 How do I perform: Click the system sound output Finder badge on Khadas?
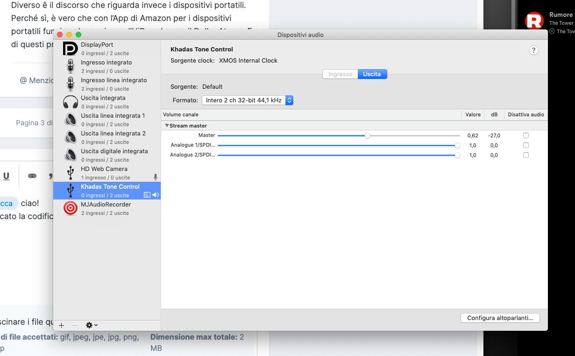[x=147, y=195]
